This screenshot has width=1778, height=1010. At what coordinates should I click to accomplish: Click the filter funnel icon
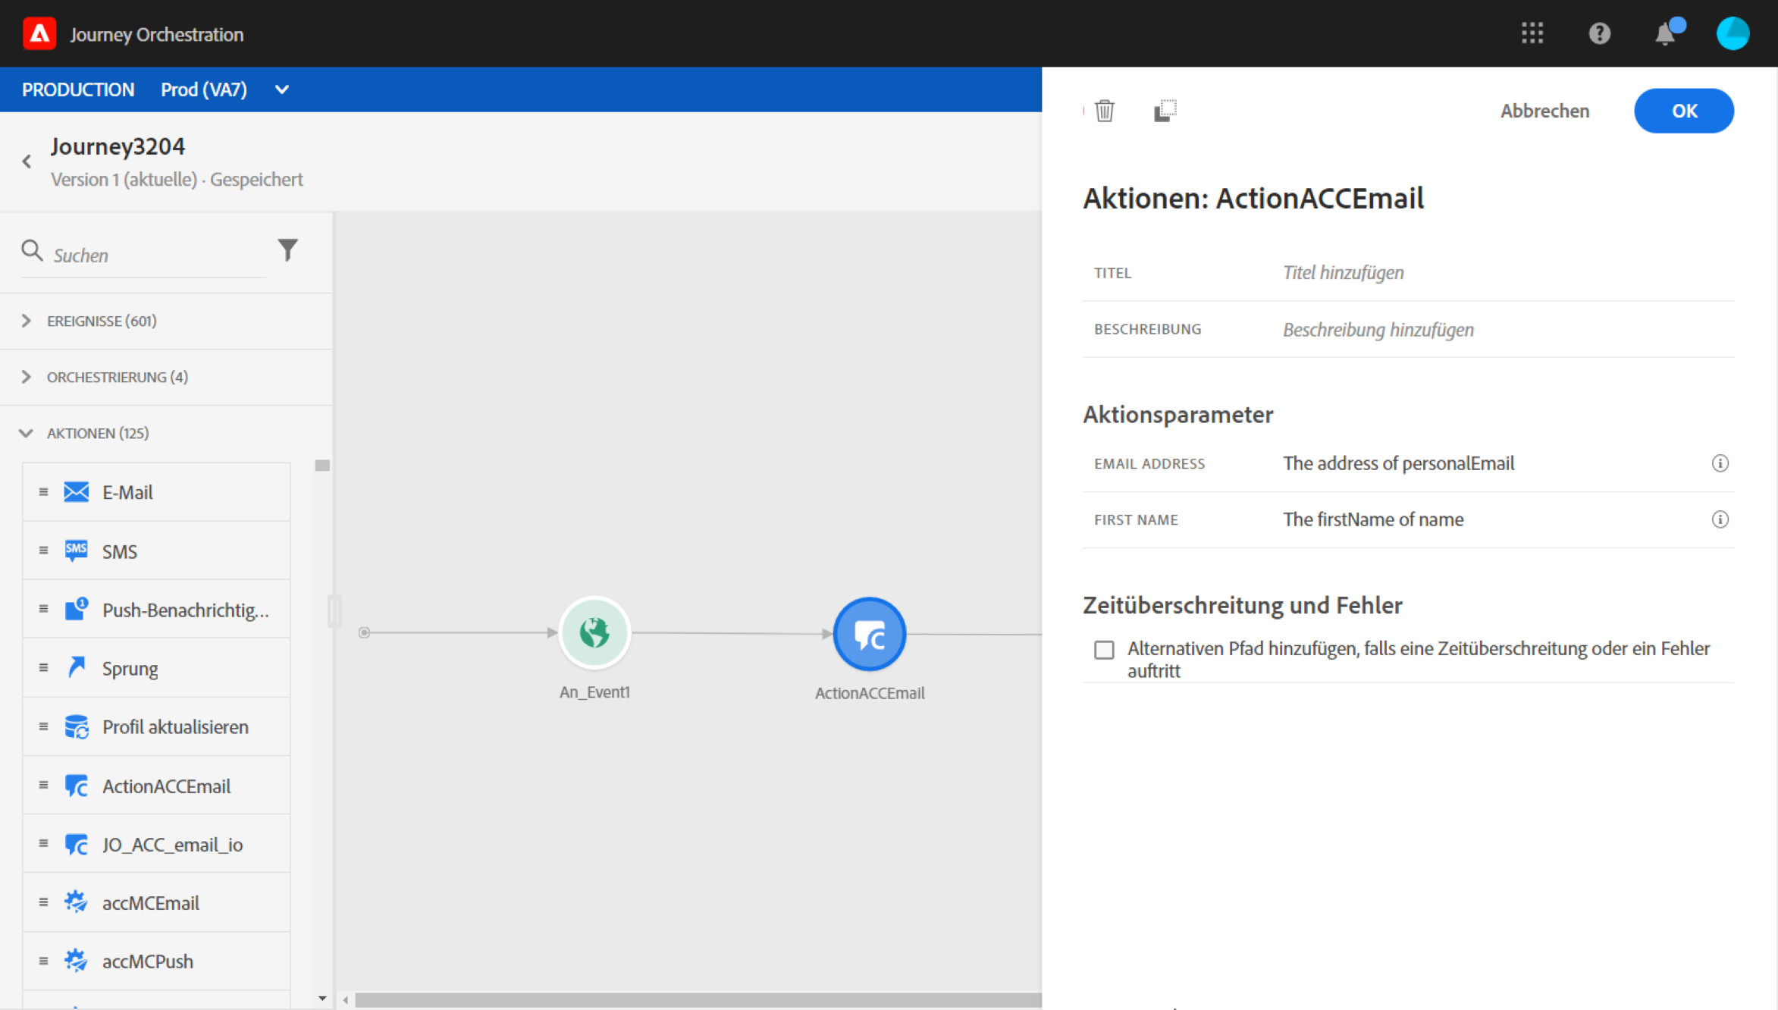tap(287, 250)
